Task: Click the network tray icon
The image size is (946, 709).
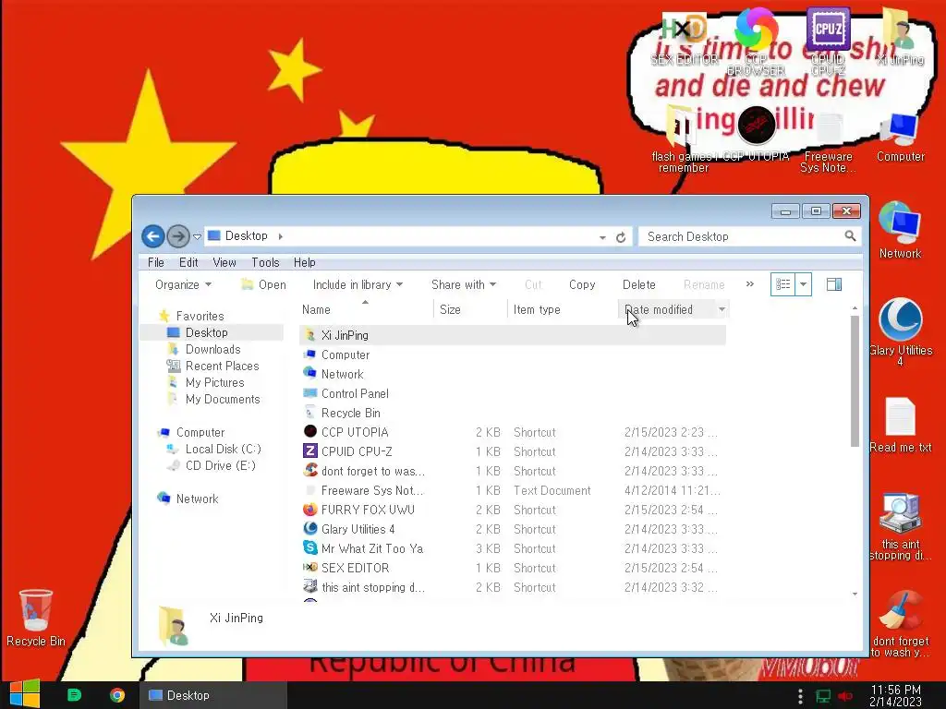Action: pos(823,696)
